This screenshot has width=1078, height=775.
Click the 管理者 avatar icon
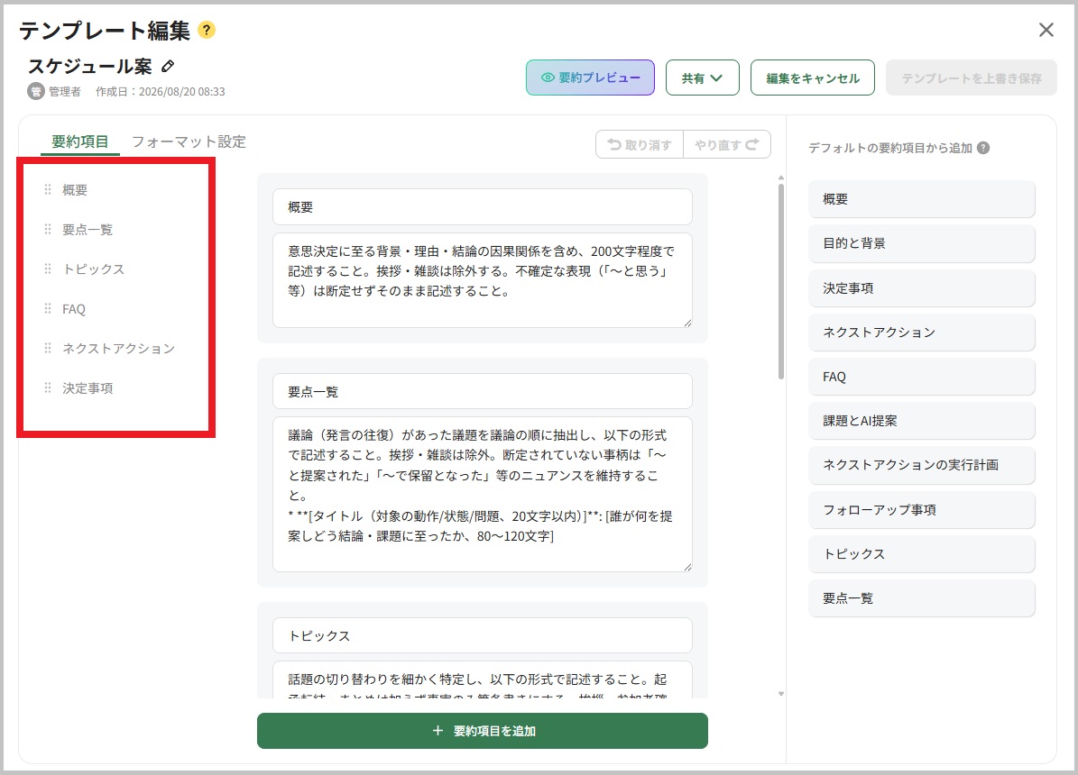36,91
